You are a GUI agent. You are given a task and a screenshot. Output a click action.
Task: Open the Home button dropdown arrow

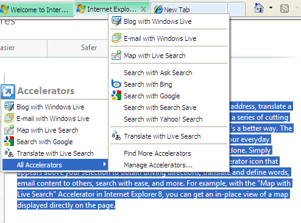tap(271, 8)
